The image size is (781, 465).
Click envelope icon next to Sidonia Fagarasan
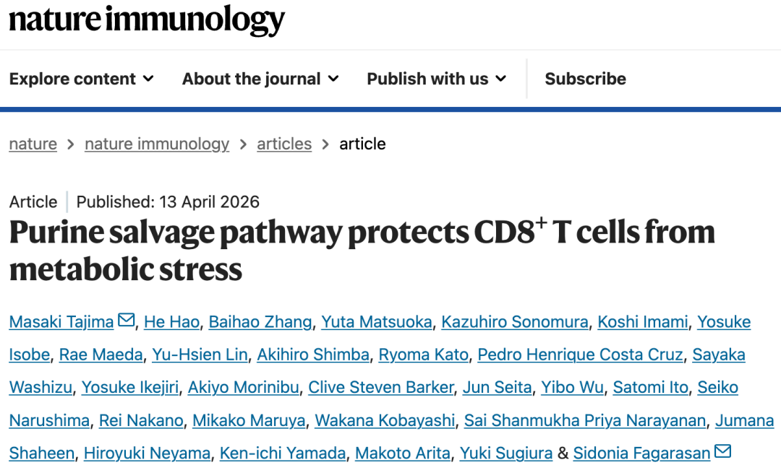(x=722, y=452)
